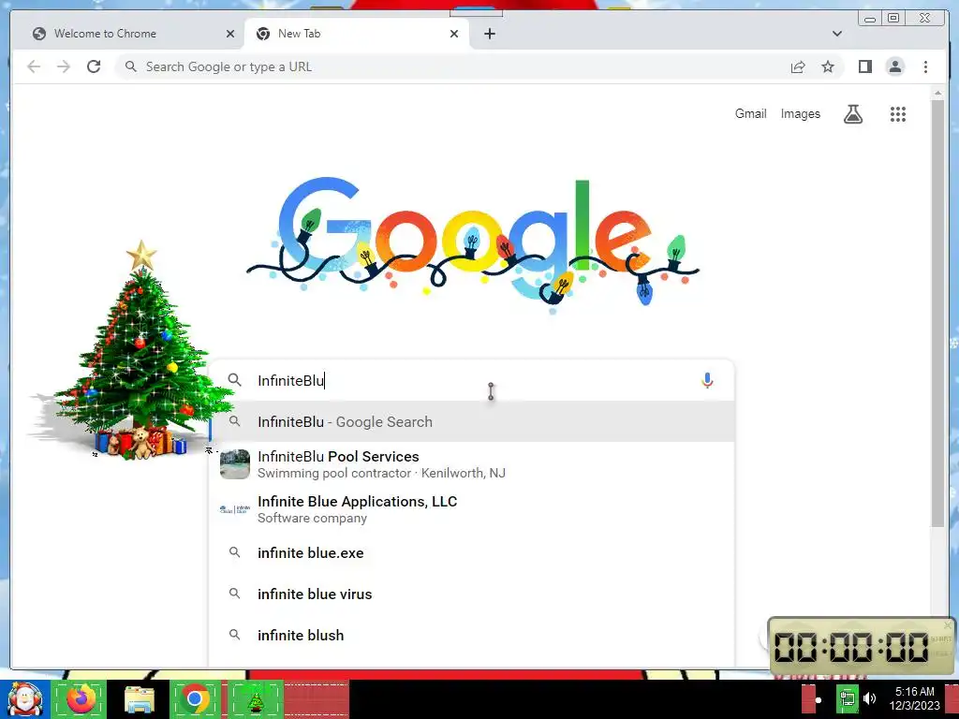959x719 pixels.
Task: Click the 00:00:00 timer widget
Action: pyautogui.click(x=862, y=646)
